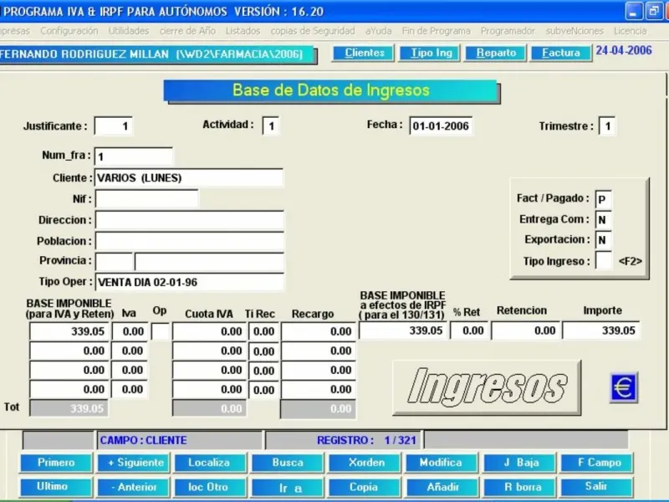This screenshot has width=669, height=502.
Task: Click the empty Poblacion input field
Action: (x=190, y=241)
